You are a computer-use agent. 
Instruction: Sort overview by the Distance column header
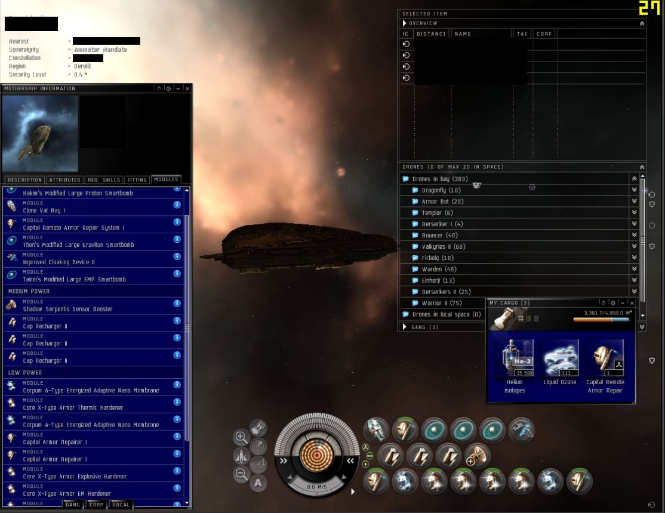431,34
